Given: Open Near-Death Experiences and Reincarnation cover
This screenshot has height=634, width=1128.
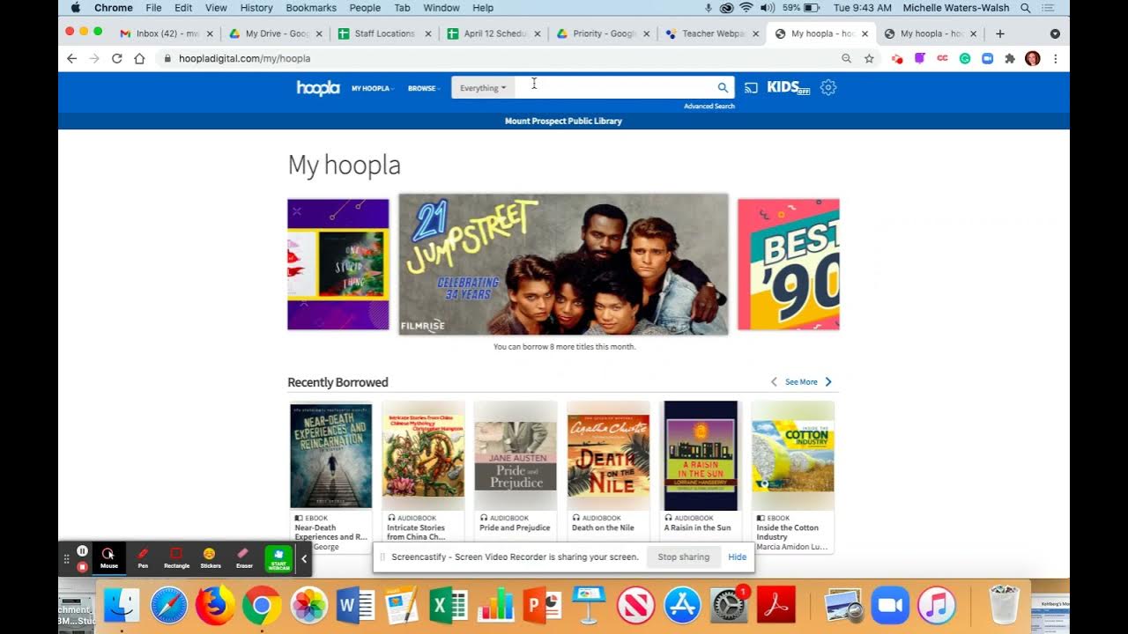Looking at the screenshot, I should (x=331, y=456).
